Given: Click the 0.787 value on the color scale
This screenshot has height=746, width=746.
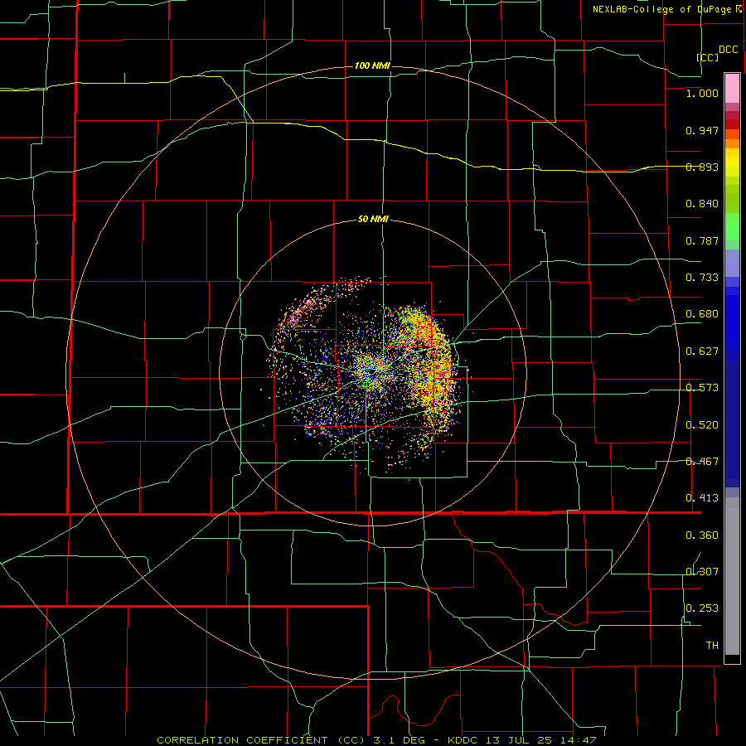Looking at the screenshot, I should coord(702,240).
